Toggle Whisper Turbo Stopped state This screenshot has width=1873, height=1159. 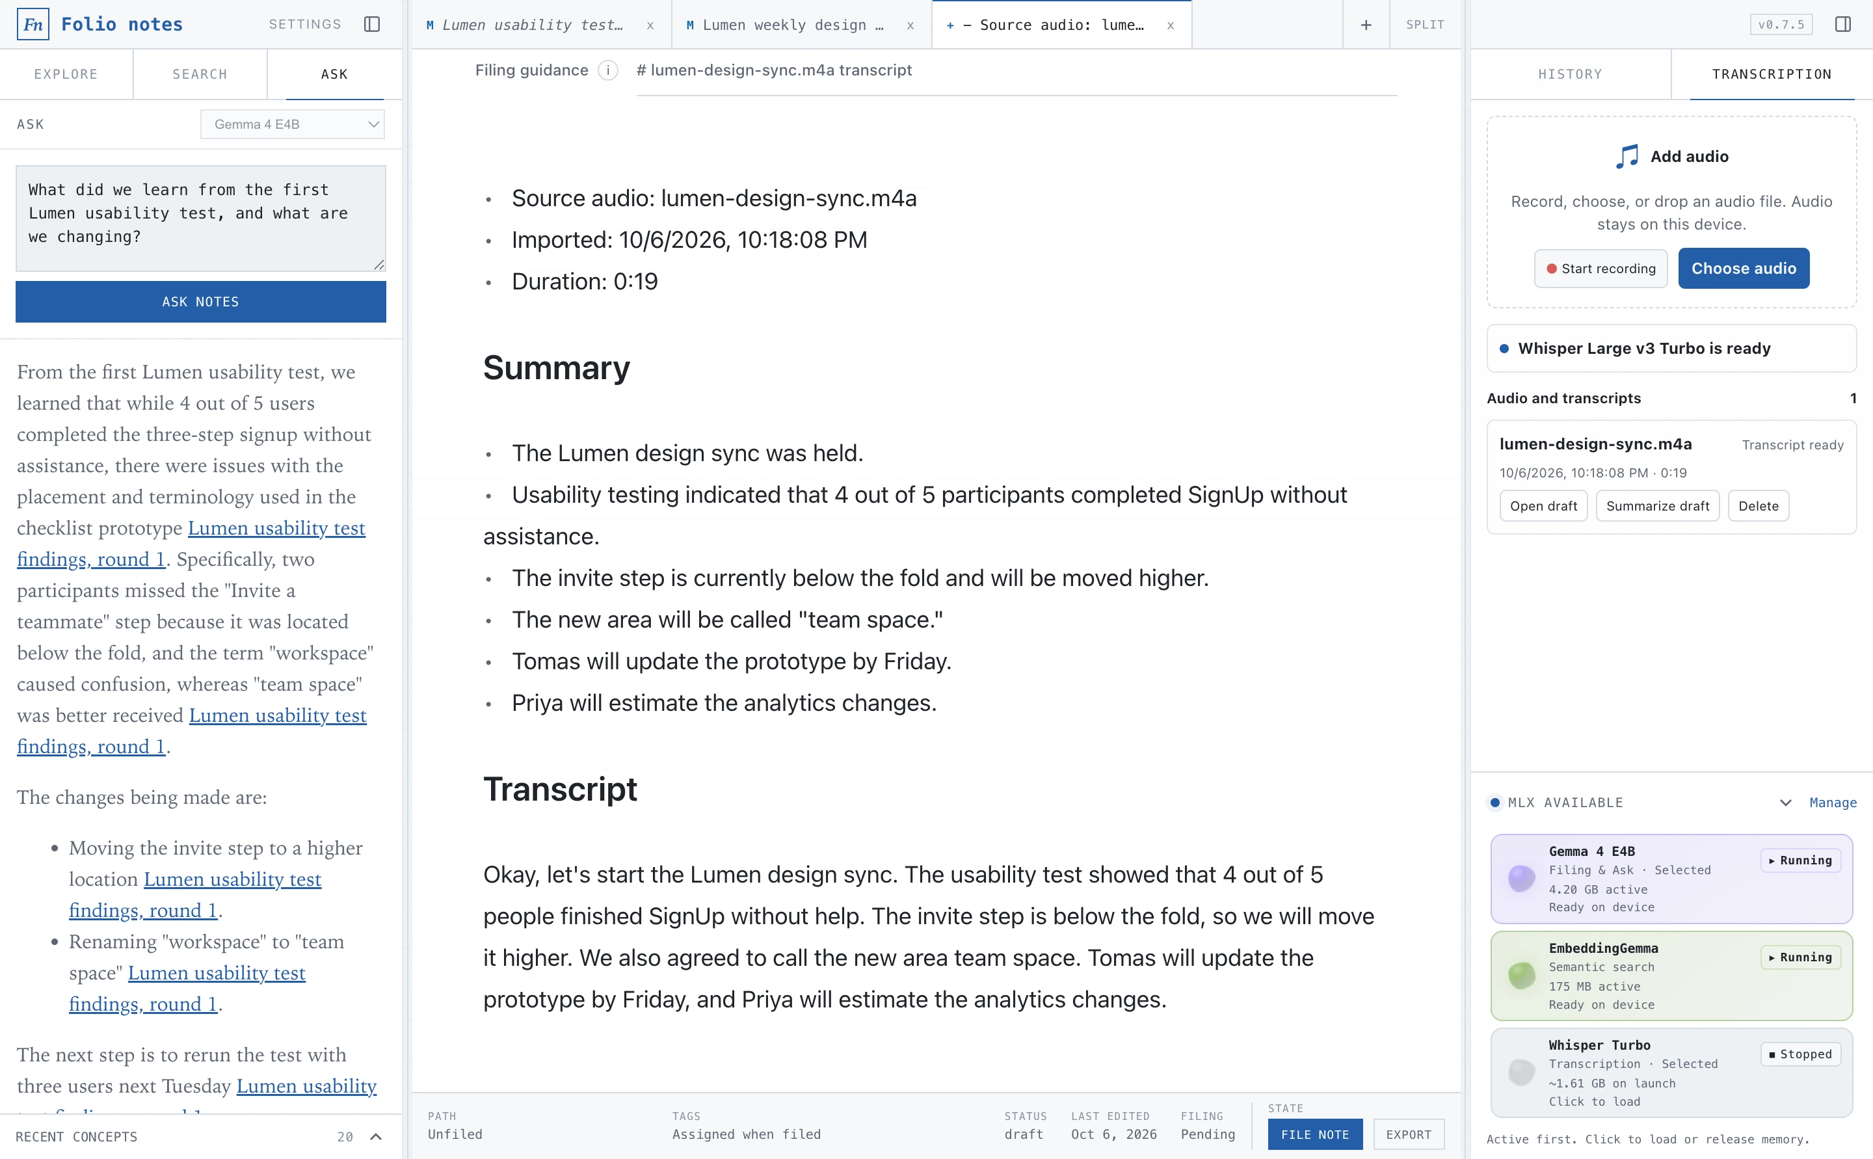click(x=1800, y=1055)
